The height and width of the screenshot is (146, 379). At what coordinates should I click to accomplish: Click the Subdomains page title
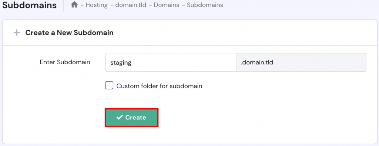tap(30, 5)
